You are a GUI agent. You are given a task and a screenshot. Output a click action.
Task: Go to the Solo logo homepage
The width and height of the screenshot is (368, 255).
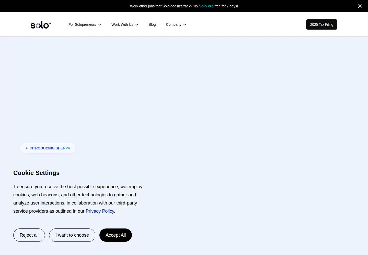(41, 25)
